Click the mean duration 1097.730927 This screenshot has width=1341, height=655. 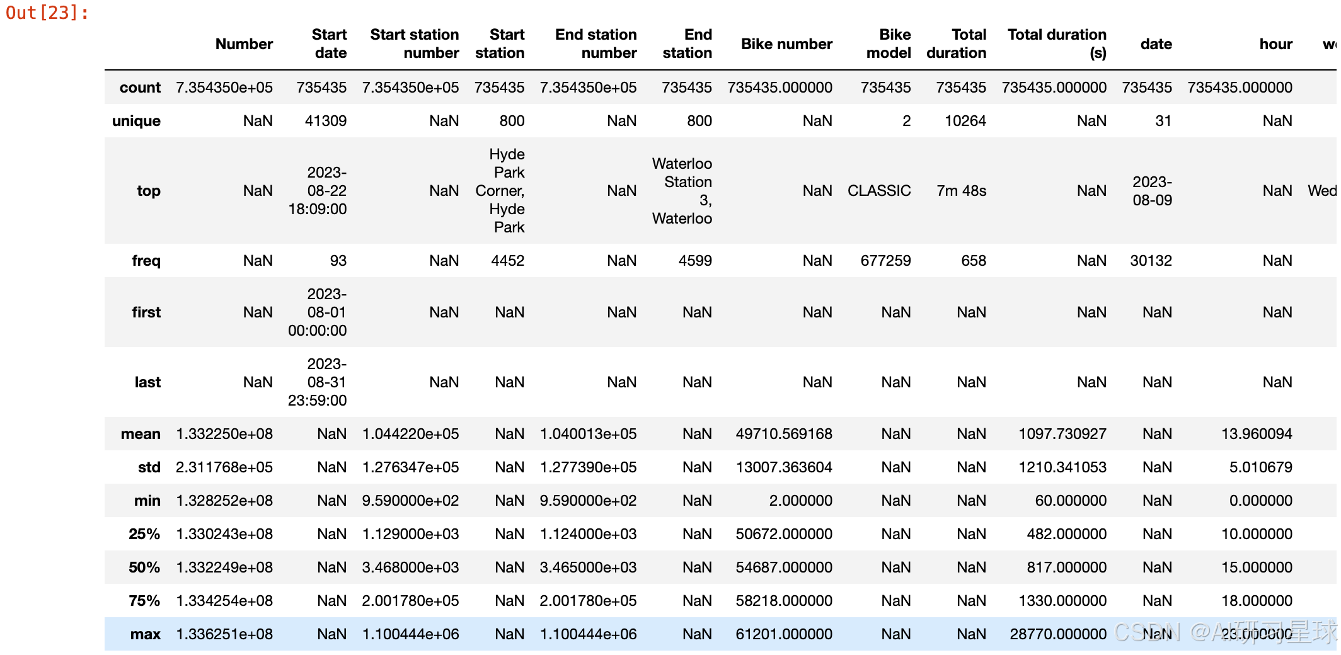tap(1062, 434)
